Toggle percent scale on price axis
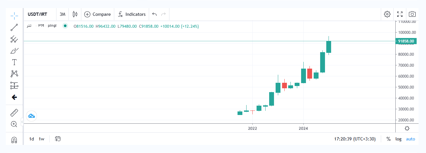 [388, 139]
